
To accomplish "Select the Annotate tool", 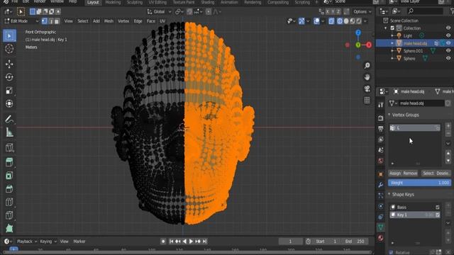I will point(9,119).
